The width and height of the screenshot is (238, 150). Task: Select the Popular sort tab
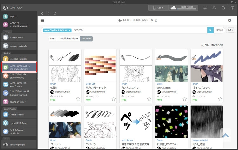pos(86,39)
